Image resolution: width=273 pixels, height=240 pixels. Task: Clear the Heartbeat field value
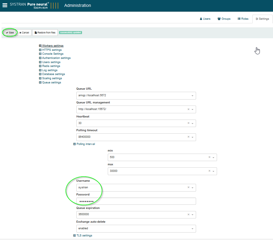tap(188, 123)
